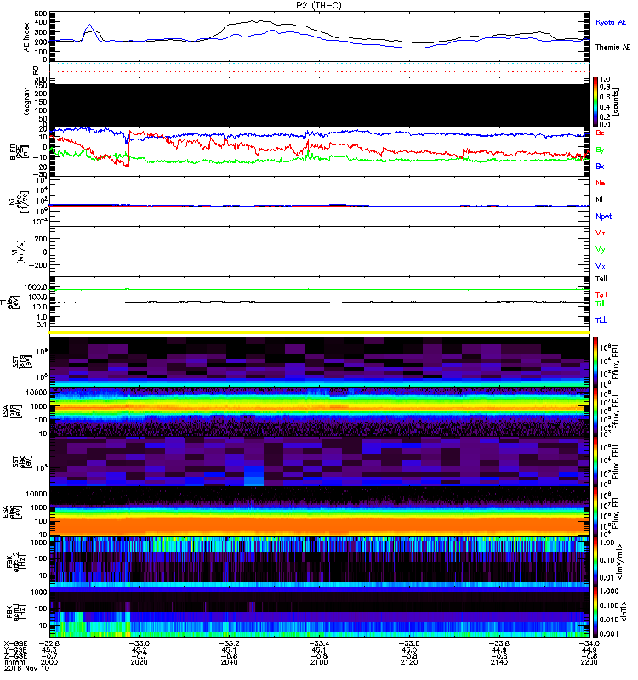
Task: Click the 2140 time tick label
Action: [498, 662]
